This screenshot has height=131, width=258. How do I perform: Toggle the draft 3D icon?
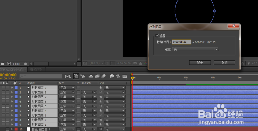pyautogui.click(x=82, y=76)
